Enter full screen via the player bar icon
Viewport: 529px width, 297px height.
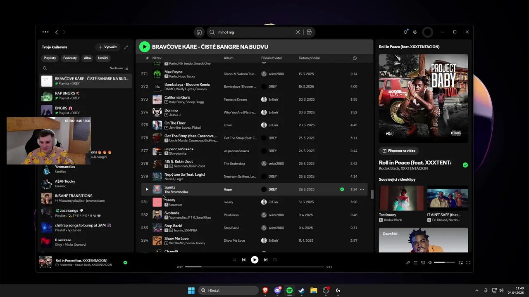point(469,262)
